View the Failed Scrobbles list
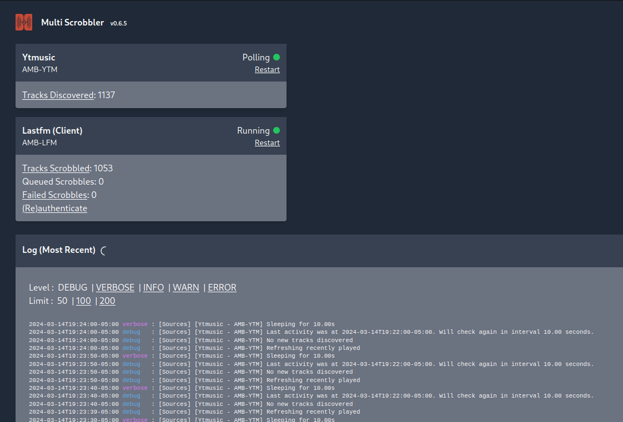Screen dimensions: 623x422 tap(54, 195)
